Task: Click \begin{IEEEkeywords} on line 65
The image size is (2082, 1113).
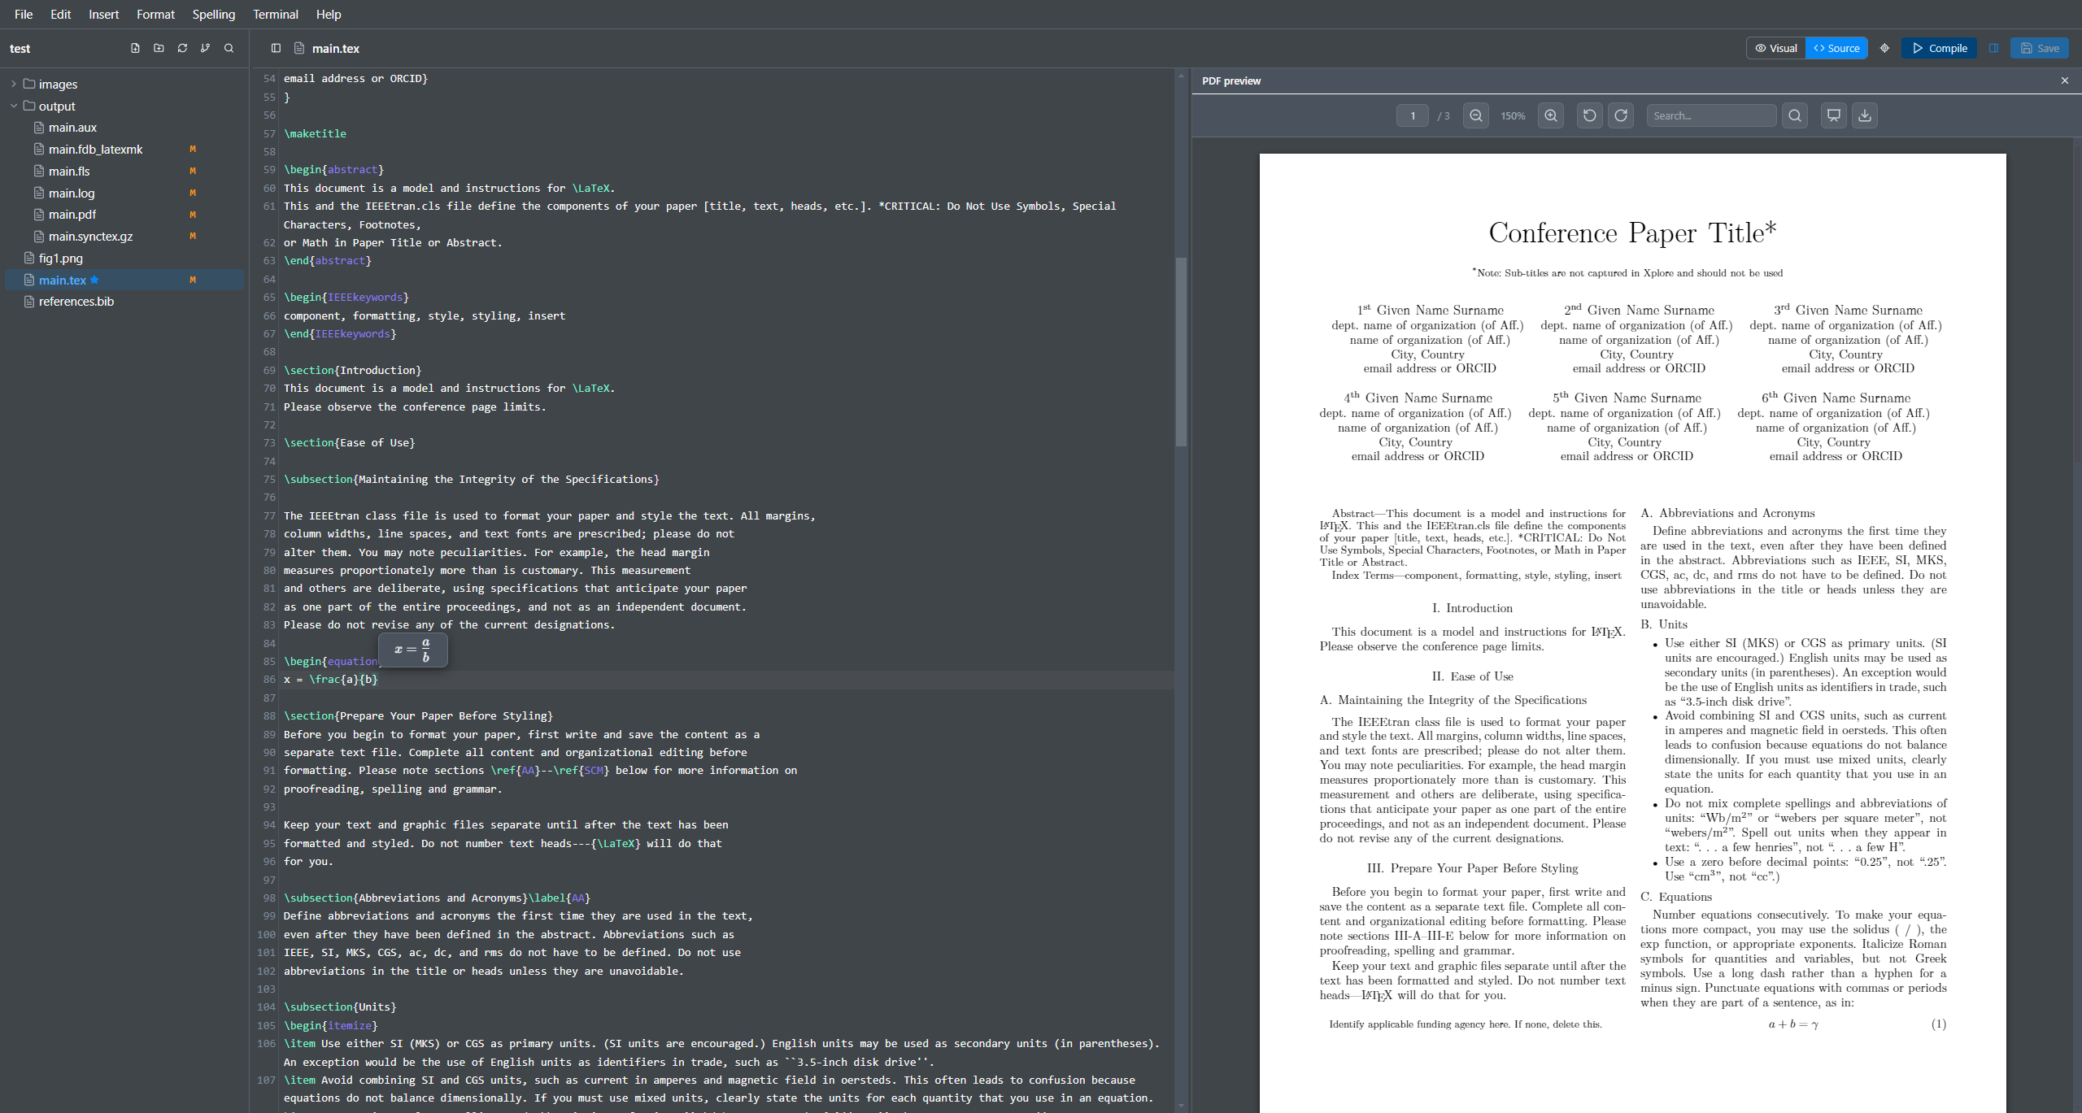Action: coord(346,298)
